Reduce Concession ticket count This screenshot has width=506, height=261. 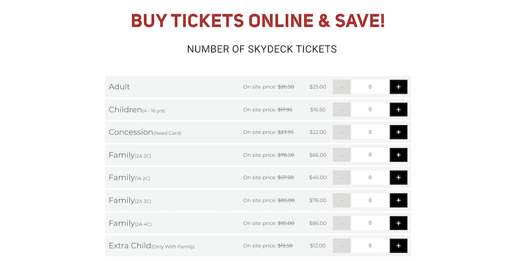[x=342, y=132]
